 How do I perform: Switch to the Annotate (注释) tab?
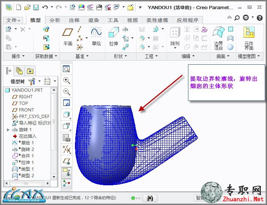tap(74, 20)
